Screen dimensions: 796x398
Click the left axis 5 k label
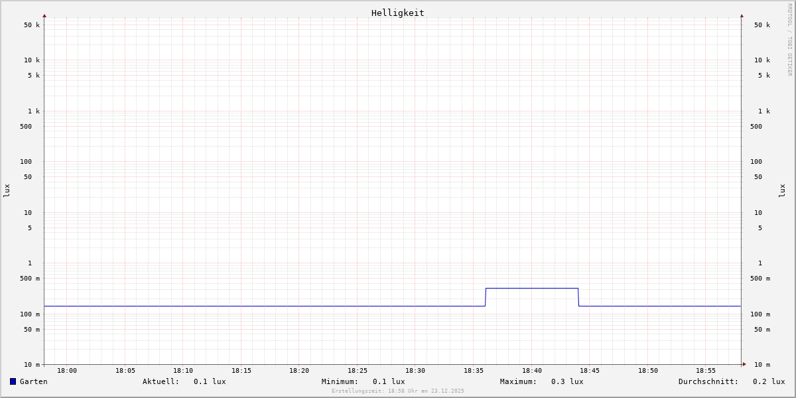(x=34, y=76)
